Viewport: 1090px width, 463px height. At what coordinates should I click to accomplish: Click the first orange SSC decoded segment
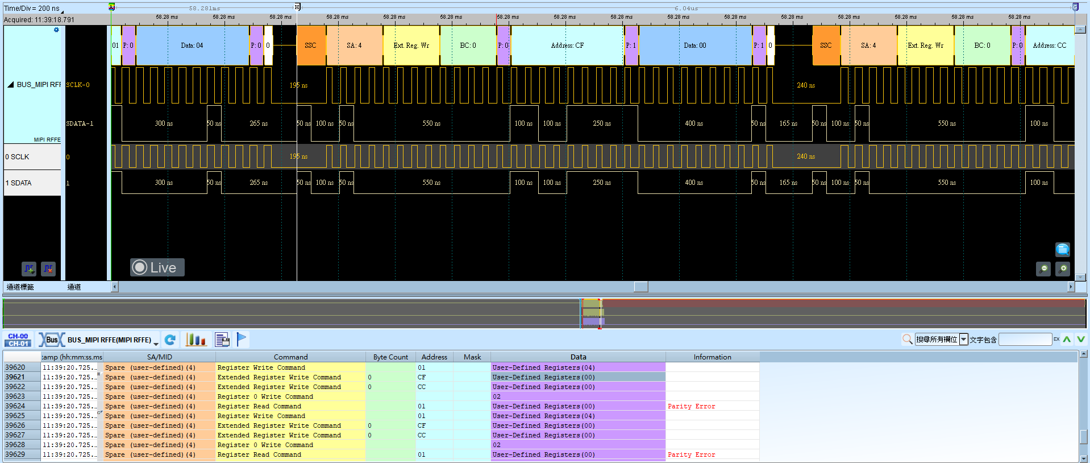coord(311,46)
